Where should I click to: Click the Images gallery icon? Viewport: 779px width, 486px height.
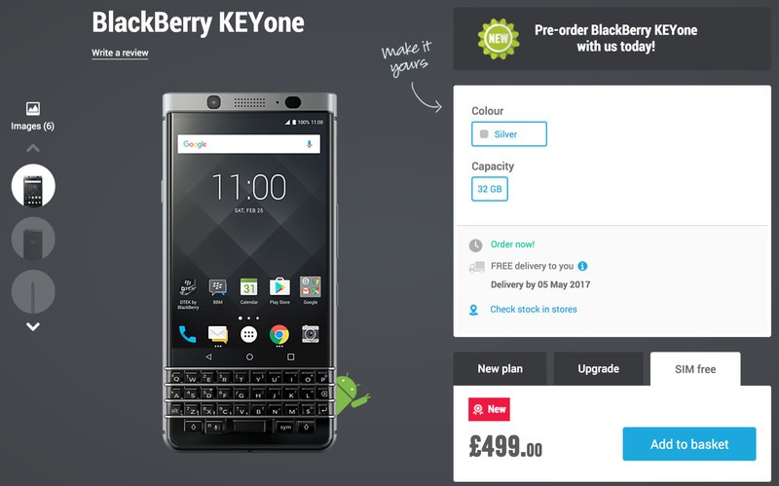tap(33, 108)
